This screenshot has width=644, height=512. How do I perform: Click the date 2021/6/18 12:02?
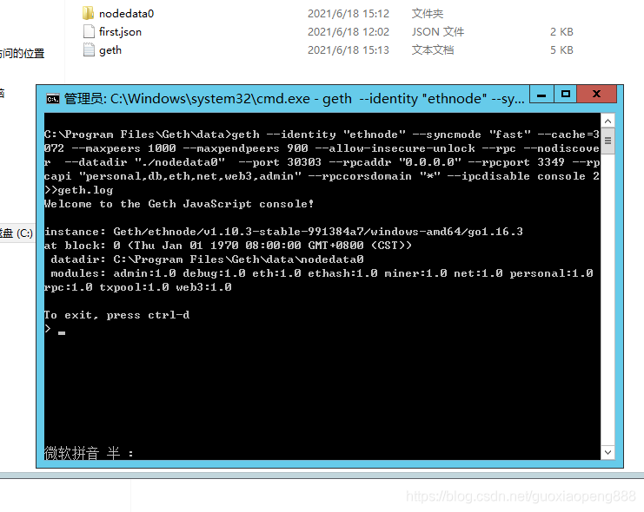click(x=349, y=31)
